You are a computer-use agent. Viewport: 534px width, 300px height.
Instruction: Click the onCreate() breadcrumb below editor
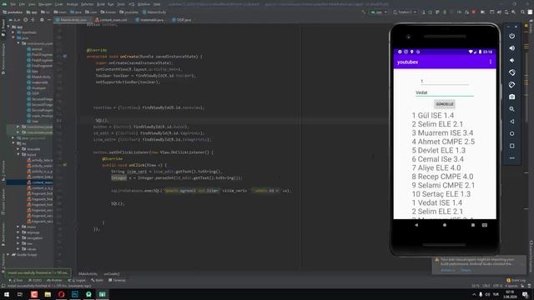(x=112, y=273)
